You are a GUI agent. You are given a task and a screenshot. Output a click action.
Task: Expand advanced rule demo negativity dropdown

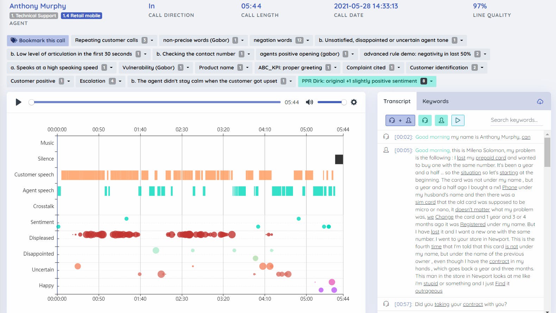485,54
